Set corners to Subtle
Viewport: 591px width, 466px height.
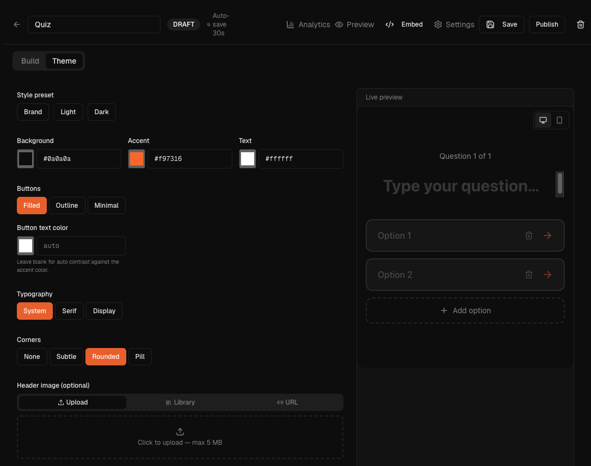pyautogui.click(x=66, y=356)
